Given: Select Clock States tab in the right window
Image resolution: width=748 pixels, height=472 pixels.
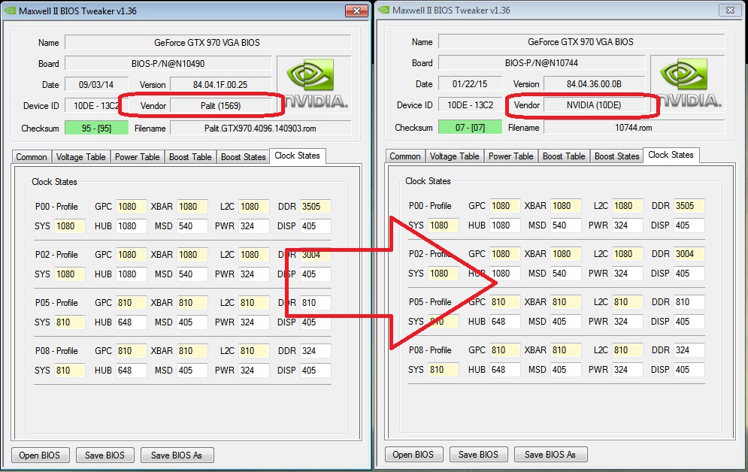Looking at the screenshot, I should tap(671, 155).
